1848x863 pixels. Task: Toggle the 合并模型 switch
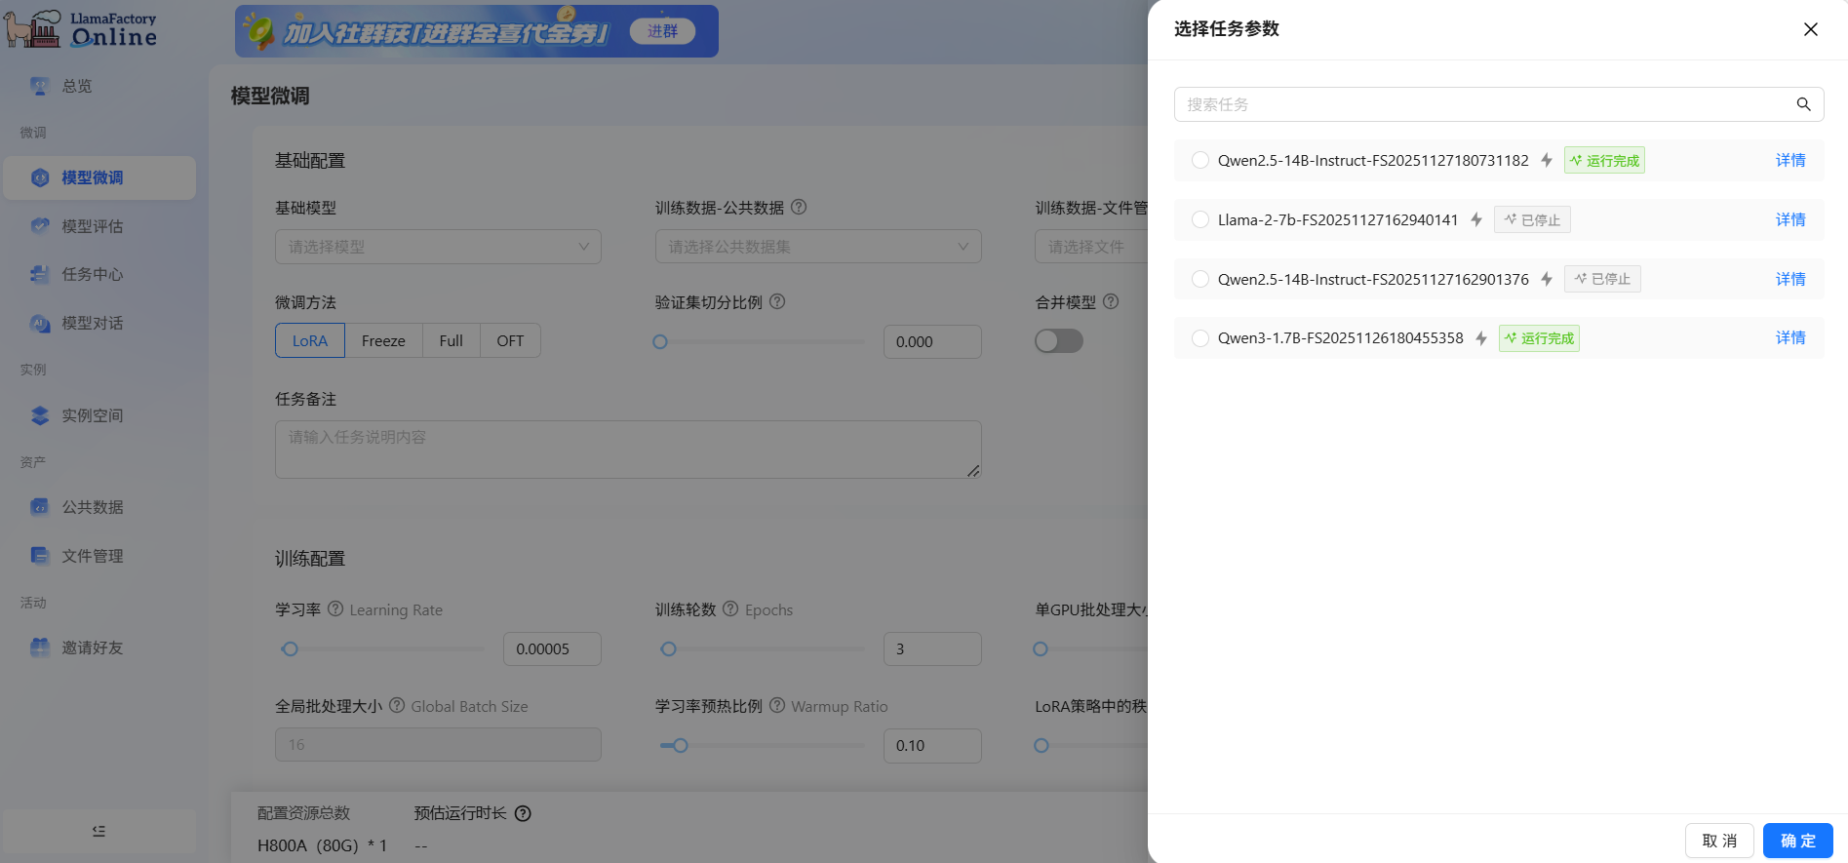point(1059,340)
